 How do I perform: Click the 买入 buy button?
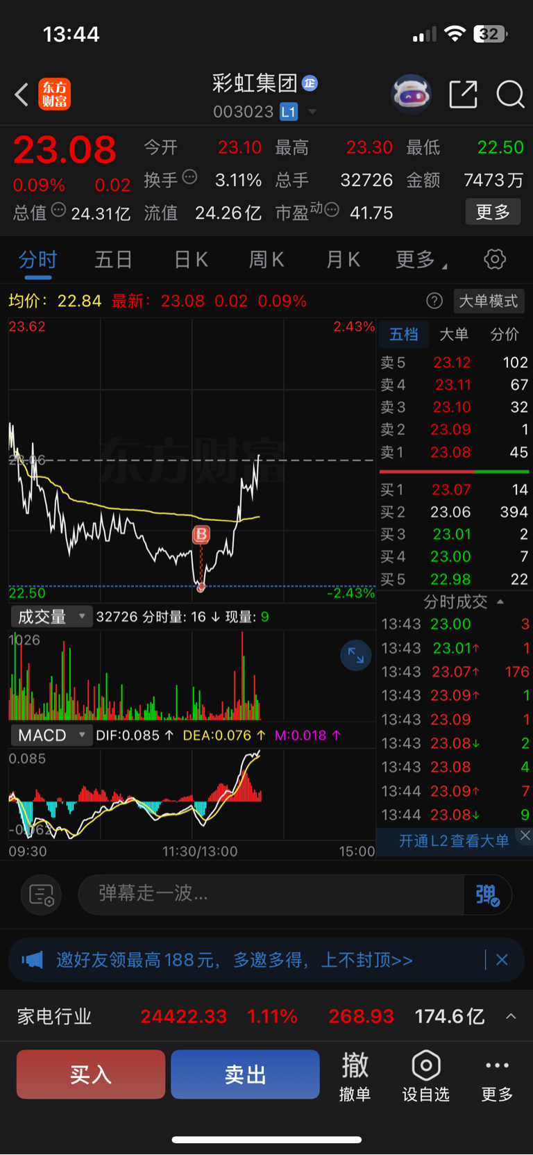(x=91, y=1074)
